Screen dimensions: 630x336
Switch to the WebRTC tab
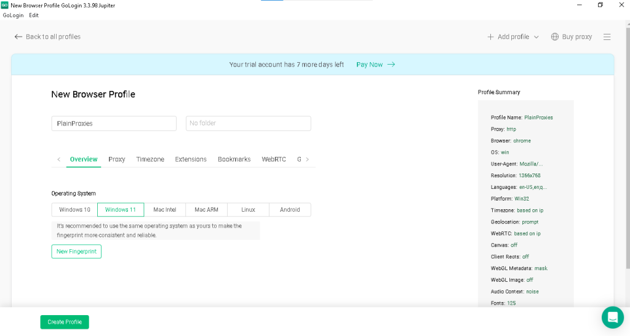(274, 159)
